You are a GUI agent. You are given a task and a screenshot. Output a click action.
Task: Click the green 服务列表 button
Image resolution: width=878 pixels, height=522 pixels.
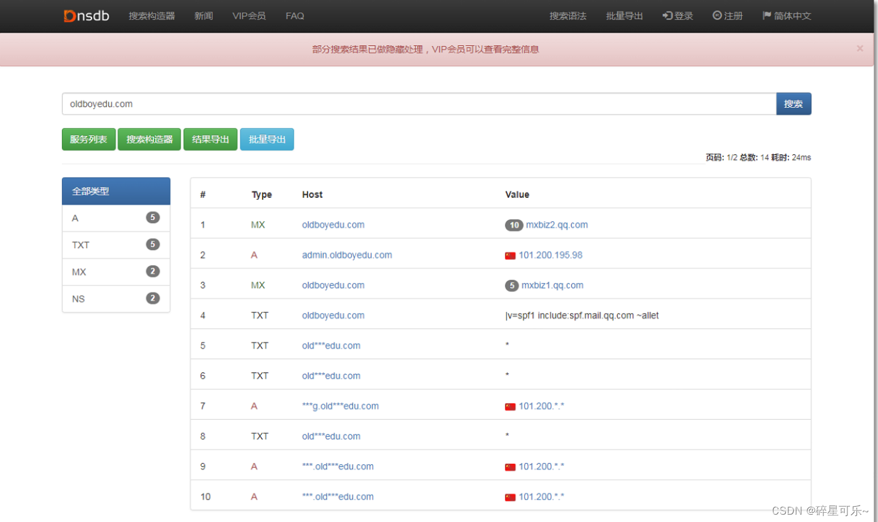(x=88, y=140)
